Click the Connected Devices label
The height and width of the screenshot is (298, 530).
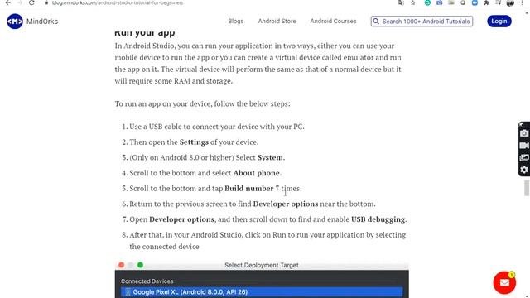tap(147, 281)
